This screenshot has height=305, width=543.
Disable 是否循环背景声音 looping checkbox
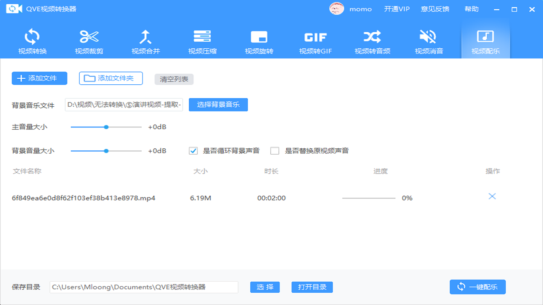click(x=193, y=150)
